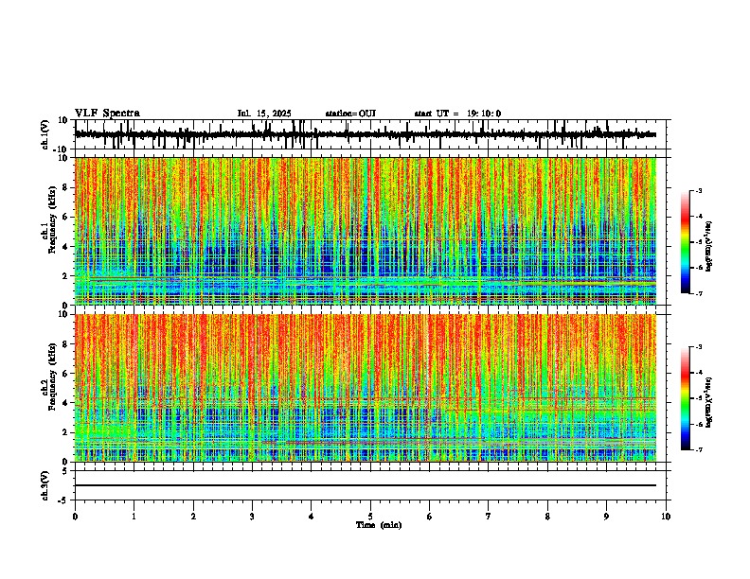Click the time axis tick label "7"
750x579 pixels.
click(x=489, y=517)
